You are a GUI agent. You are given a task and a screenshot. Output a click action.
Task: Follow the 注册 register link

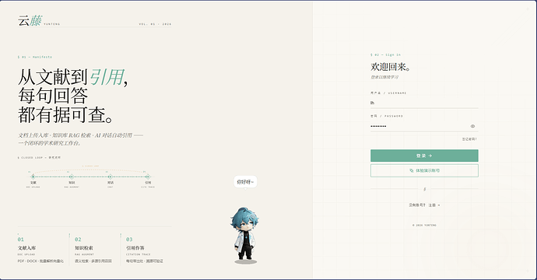[x=434, y=205]
